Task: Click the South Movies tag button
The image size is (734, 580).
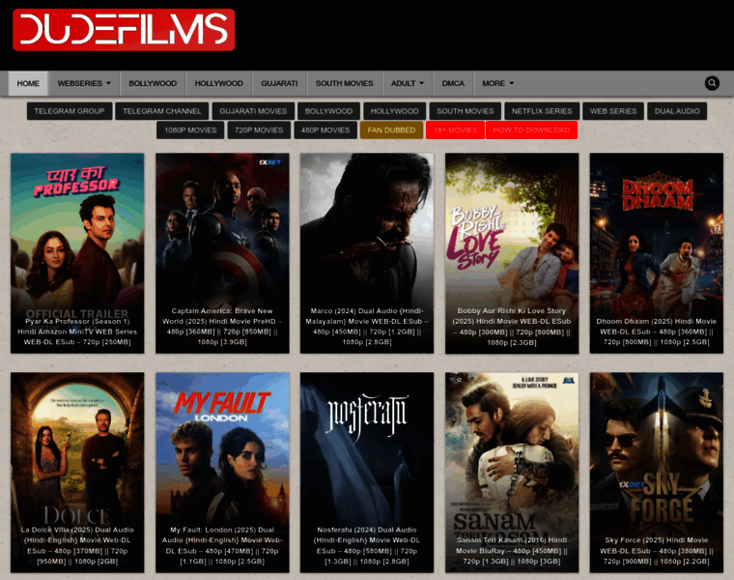Action: point(466,111)
